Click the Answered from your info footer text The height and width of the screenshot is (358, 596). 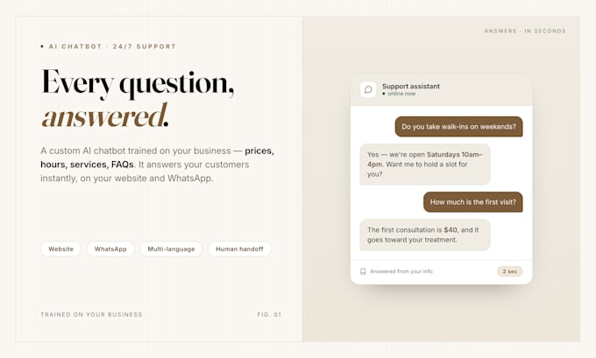pyautogui.click(x=401, y=271)
